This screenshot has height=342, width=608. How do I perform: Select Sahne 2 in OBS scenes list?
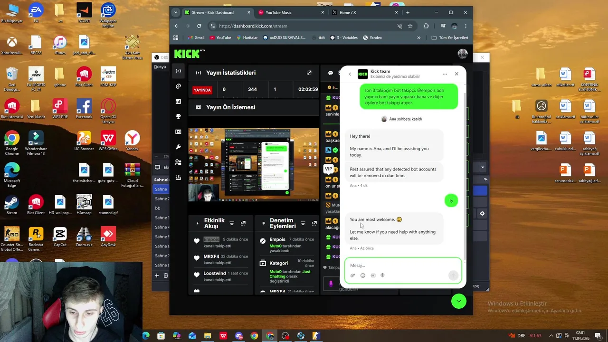(161, 199)
